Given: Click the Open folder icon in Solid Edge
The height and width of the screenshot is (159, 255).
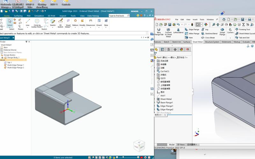Looking at the screenshot, I should pyautogui.click(x=6, y=11).
